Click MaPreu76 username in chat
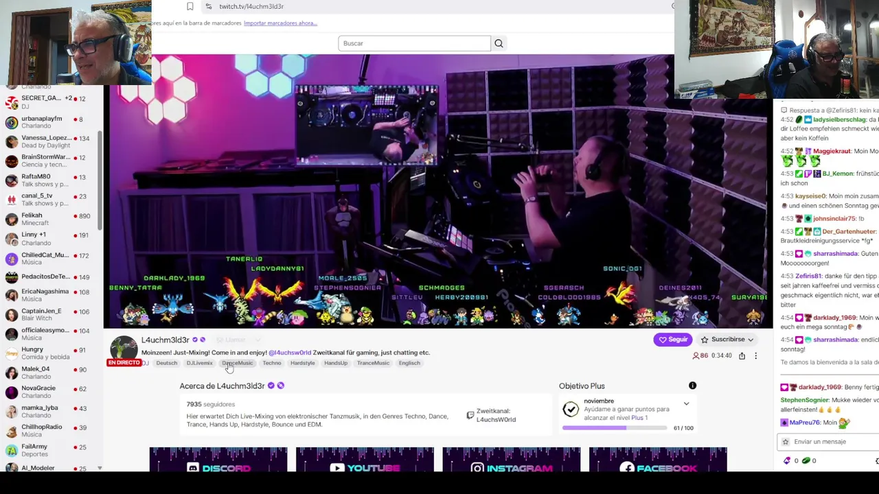This screenshot has height=494, width=879. click(805, 423)
